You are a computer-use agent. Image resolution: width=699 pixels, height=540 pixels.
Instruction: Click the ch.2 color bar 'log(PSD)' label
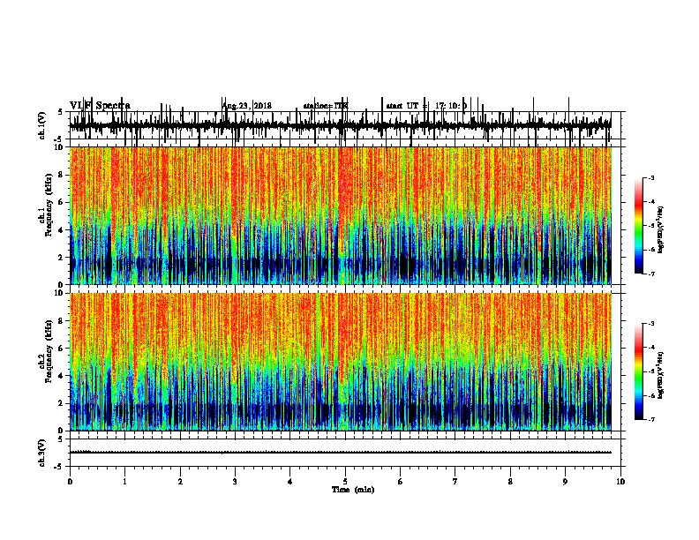tap(661, 375)
